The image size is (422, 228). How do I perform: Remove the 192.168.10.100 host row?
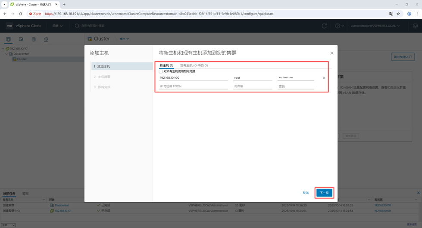324,78
